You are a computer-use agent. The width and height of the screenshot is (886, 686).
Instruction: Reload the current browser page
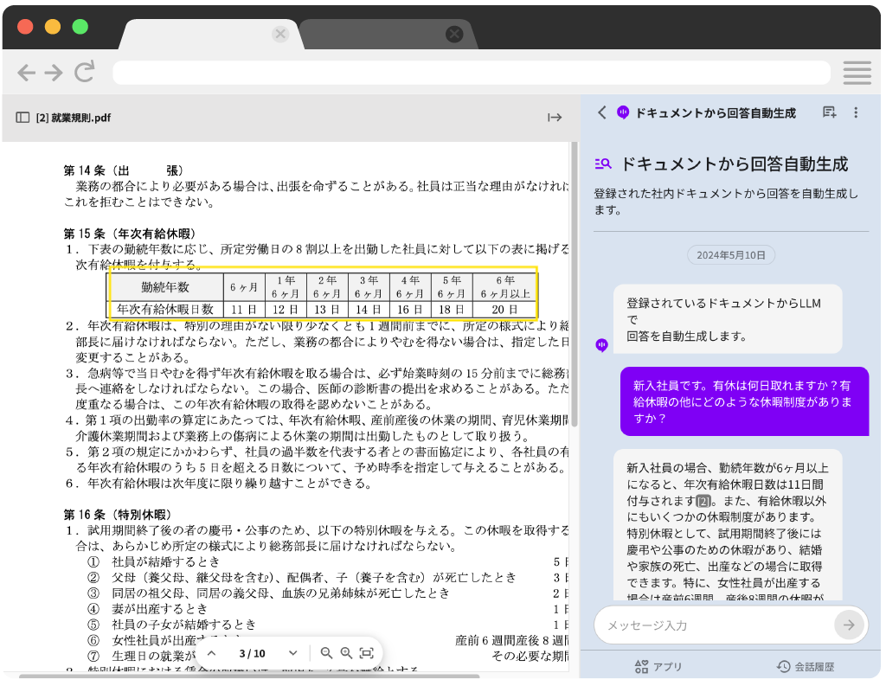point(83,73)
